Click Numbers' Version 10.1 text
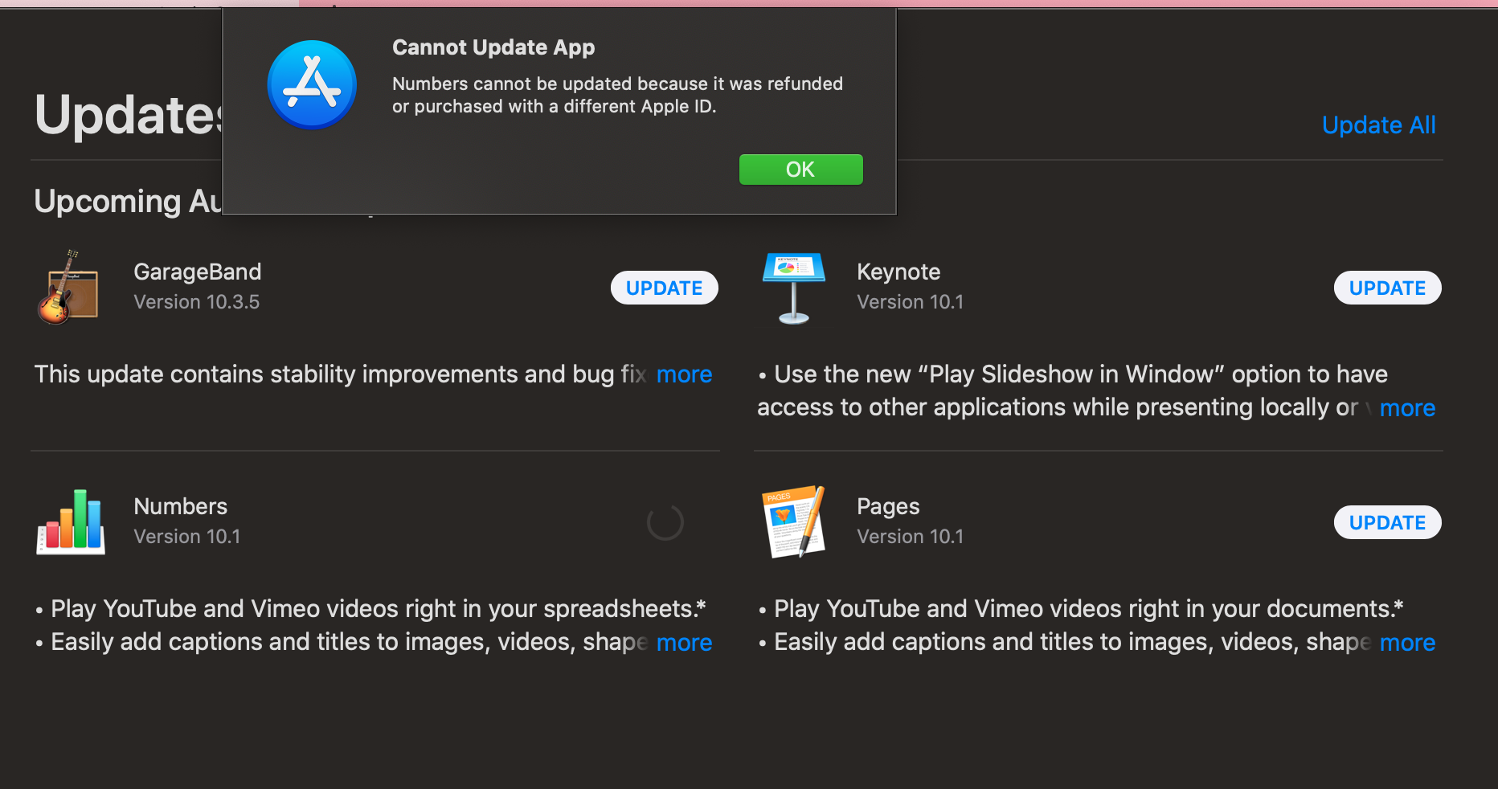This screenshot has height=789, width=1498. 186,537
